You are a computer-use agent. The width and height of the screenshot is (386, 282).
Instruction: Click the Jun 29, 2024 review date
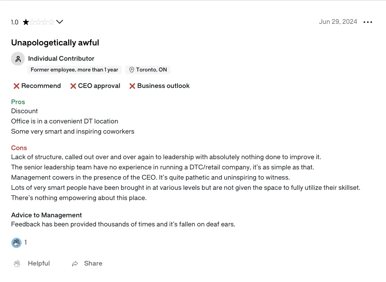(x=338, y=22)
